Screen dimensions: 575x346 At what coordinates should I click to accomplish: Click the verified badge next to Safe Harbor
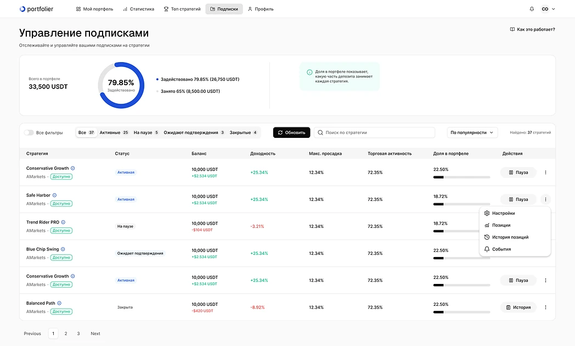[x=55, y=195]
